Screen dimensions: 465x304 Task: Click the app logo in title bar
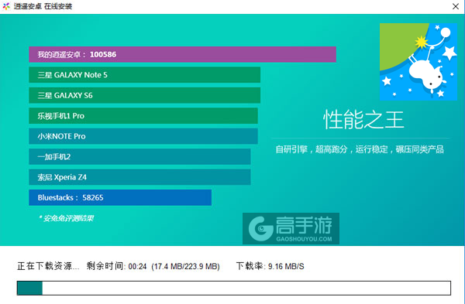pos(6,6)
